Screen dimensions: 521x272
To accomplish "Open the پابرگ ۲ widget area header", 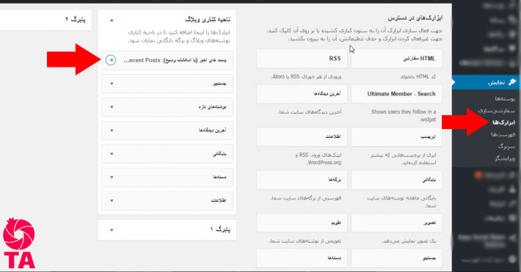I will click(x=45, y=20).
